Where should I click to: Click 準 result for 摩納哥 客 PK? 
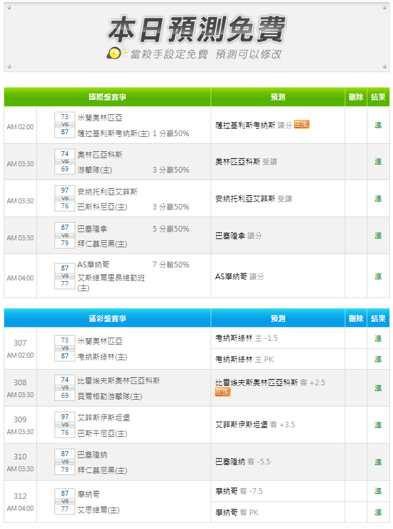click(x=378, y=513)
